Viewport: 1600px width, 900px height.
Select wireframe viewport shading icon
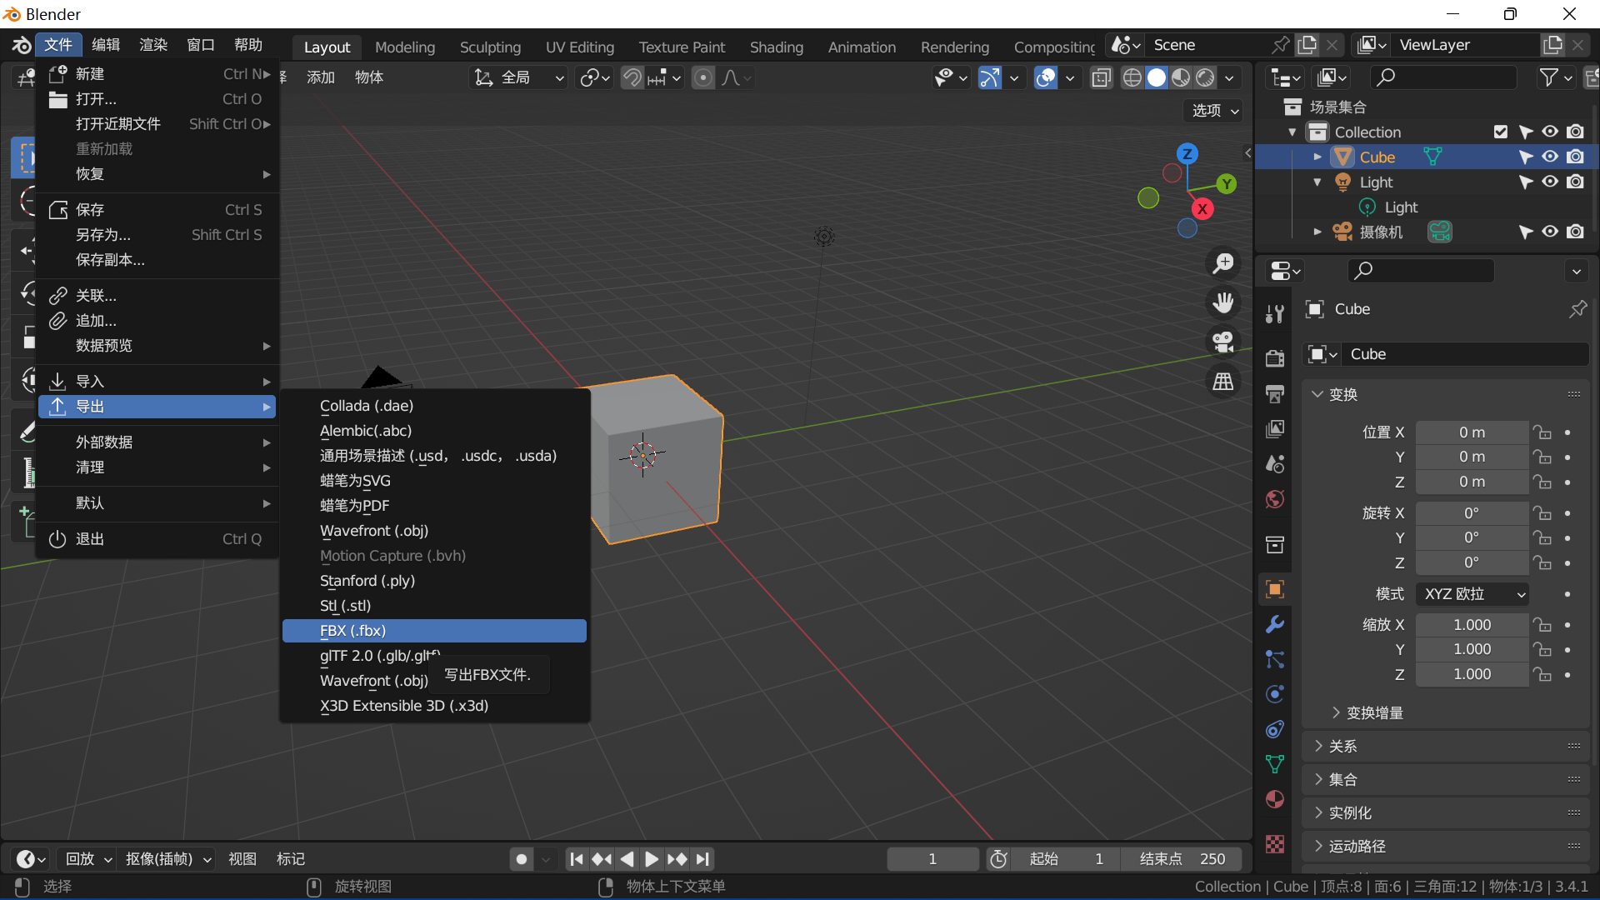1132,77
